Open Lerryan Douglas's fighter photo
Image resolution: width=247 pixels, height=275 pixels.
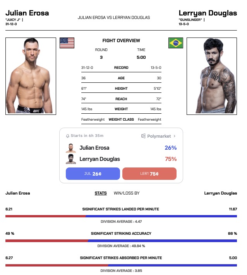click(211, 76)
